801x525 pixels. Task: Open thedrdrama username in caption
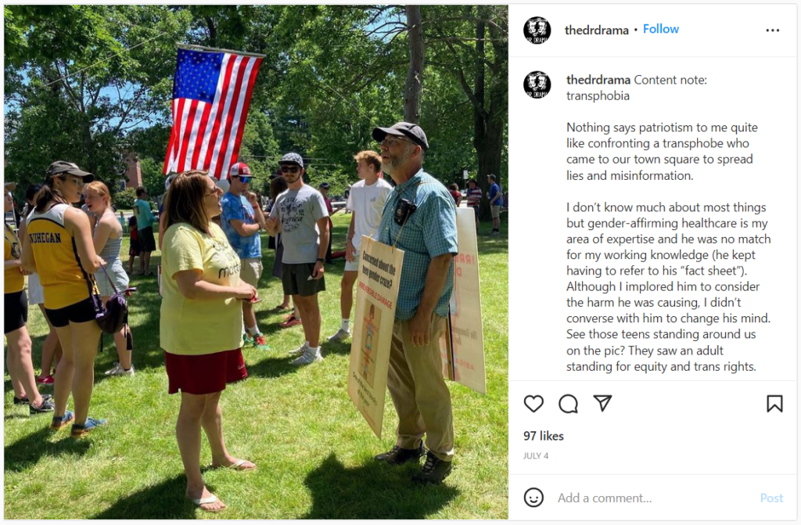pos(598,80)
